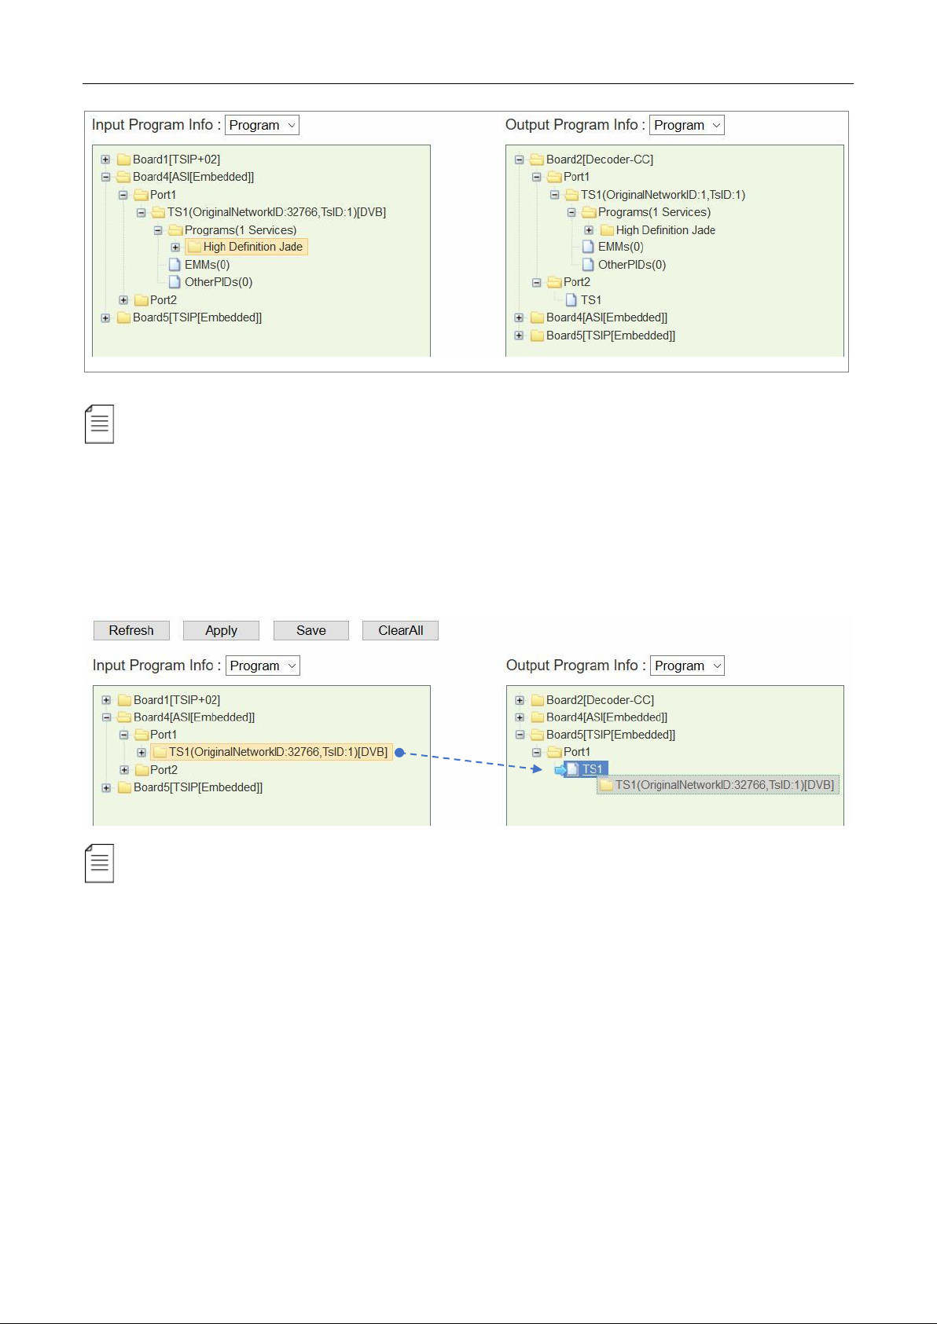
Task: Click Board2[Decoder-CC] folder icon in upper output tree
Action: click(537, 160)
